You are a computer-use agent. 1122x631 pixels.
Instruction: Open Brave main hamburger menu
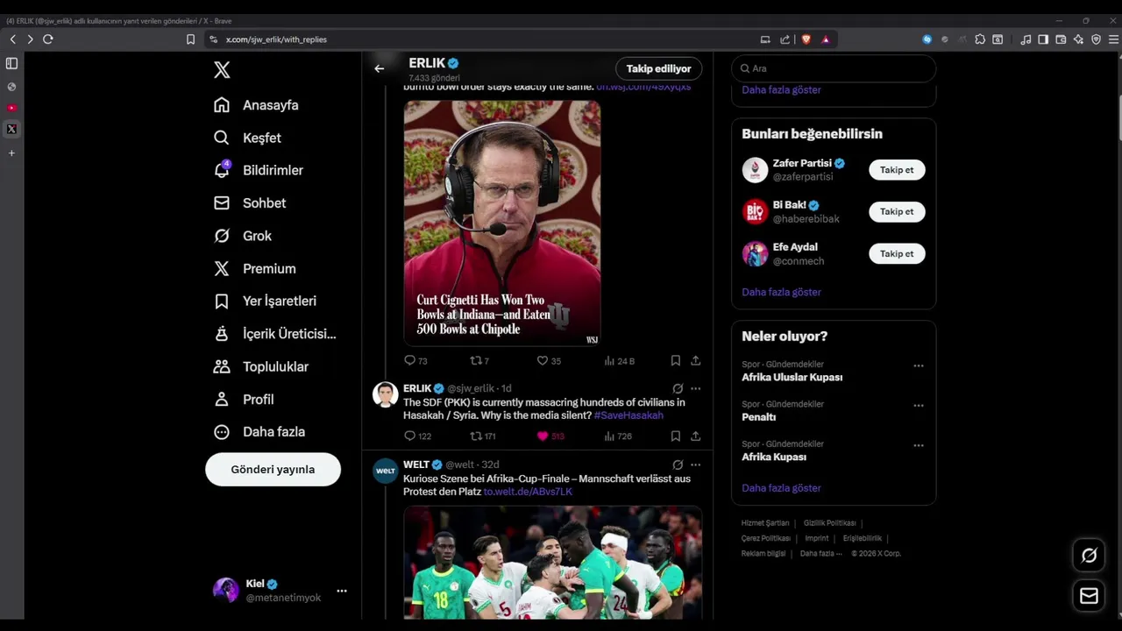coord(1113,39)
